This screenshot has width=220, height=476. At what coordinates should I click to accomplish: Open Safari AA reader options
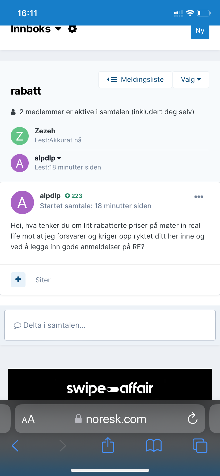28,419
